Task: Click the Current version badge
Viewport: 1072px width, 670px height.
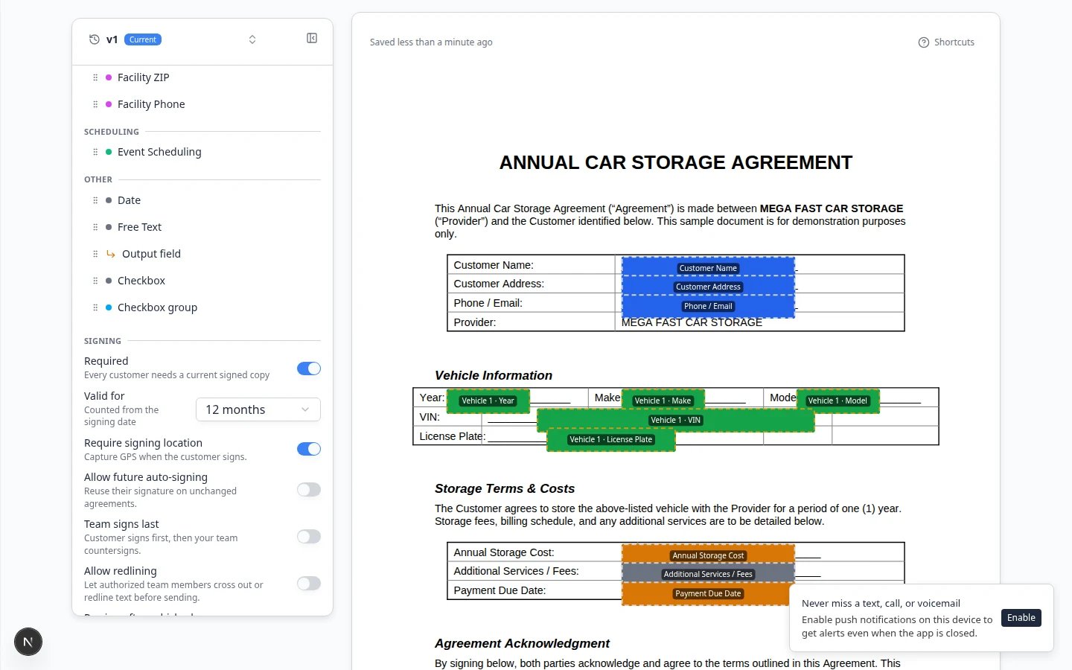Action: 143,39
